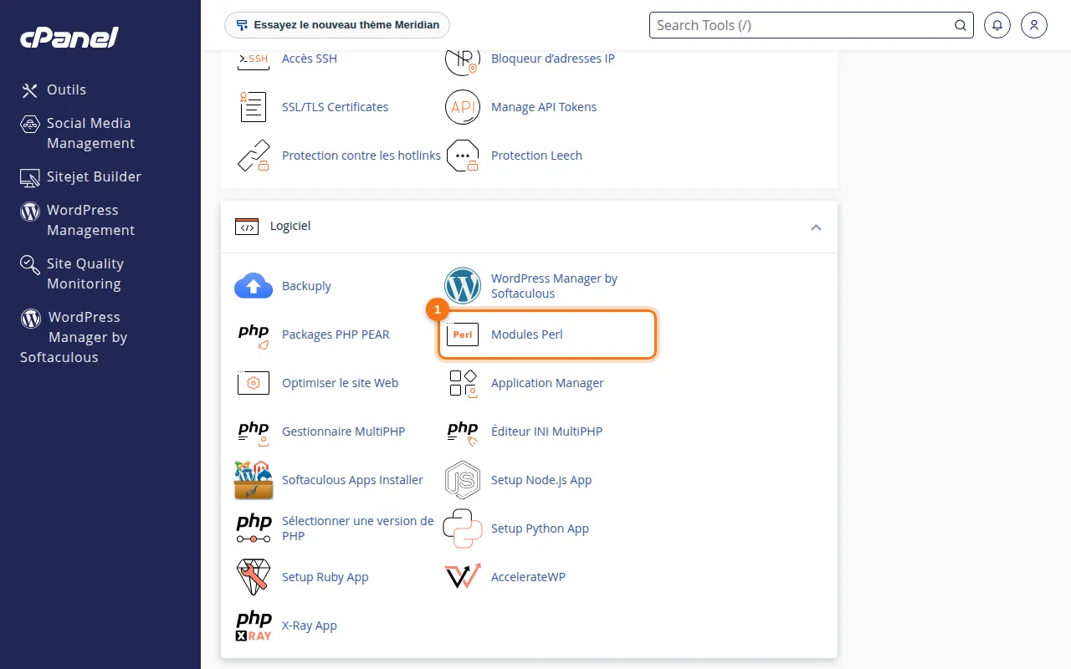Open the user account icon
Viewport: 1071px width, 669px height.
1034,25
